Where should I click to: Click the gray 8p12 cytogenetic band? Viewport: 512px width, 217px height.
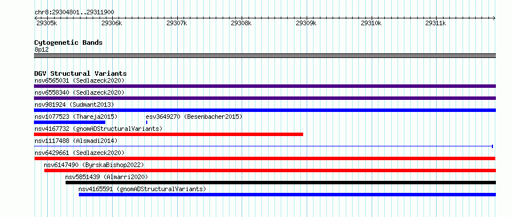(x=265, y=56)
